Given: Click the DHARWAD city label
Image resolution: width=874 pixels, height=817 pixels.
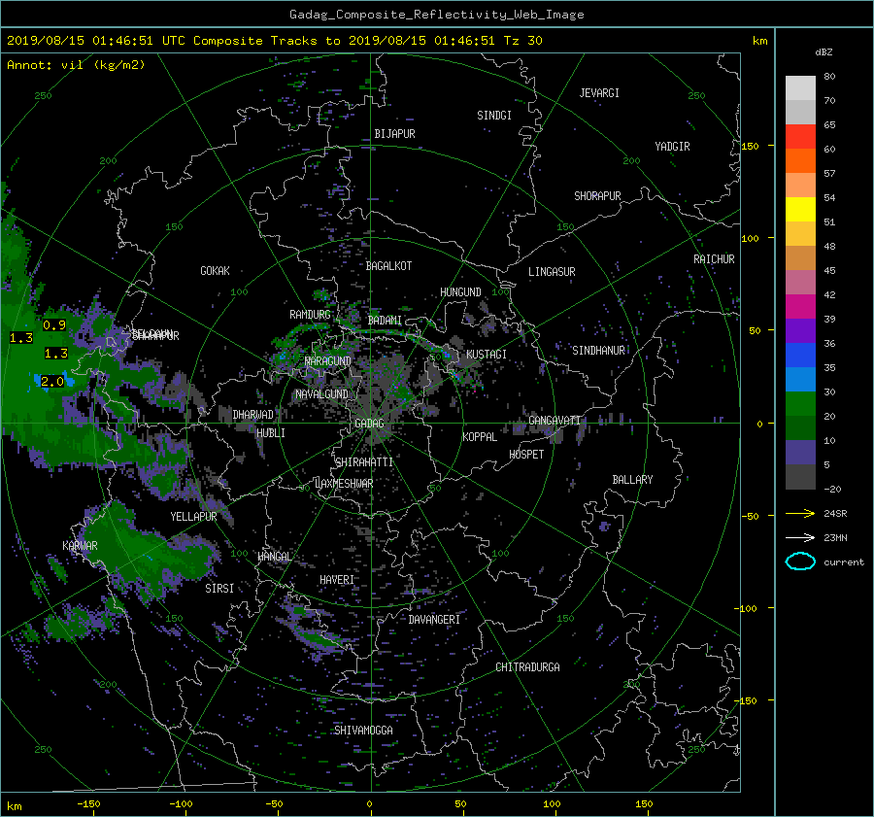Looking at the screenshot, I should point(253,415).
